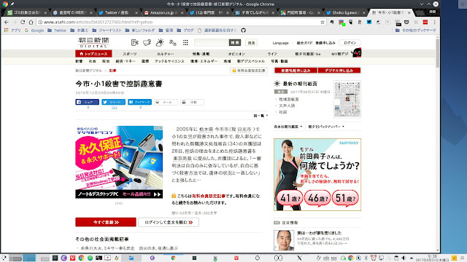Expand the 管理 bookmarks folder
The height and width of the screenshot is (262, 467).
(x=166, y=31)
